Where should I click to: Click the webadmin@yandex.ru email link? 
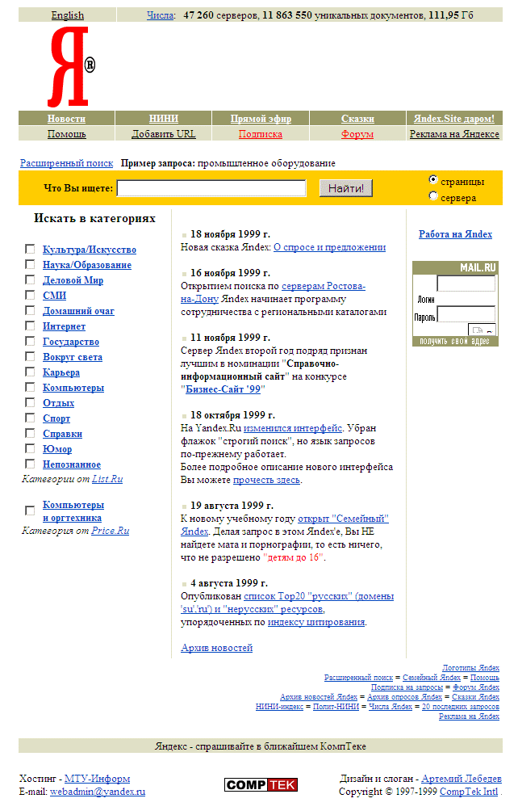tap(98, 792)
